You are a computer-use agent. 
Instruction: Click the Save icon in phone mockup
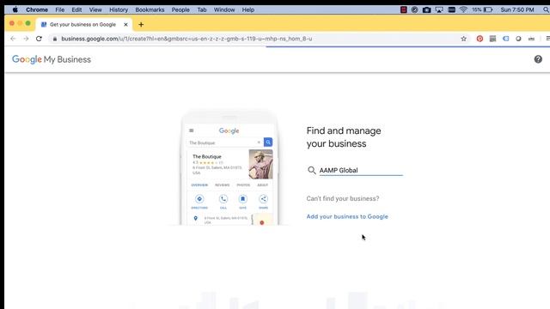[x=242, y=199]
